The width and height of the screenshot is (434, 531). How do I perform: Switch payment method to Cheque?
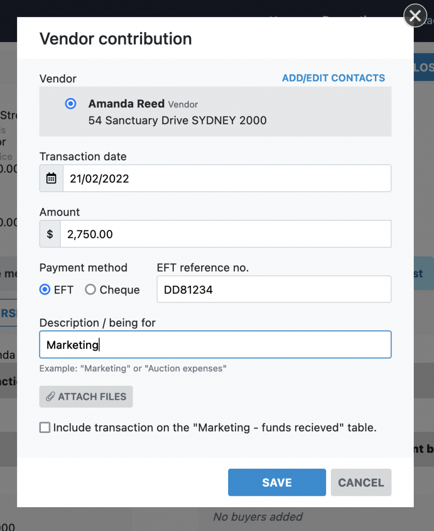click(91, 290)
